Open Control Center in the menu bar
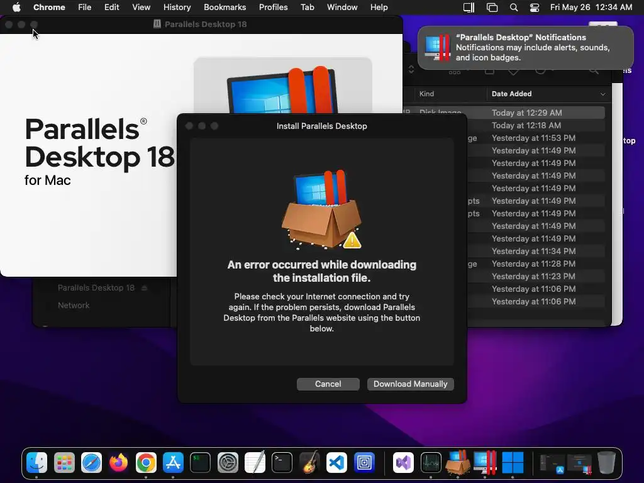 tap(535, 8)
